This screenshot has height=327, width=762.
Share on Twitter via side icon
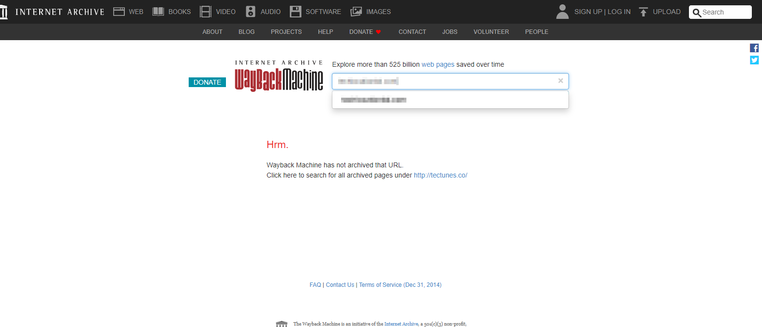coord(754,60)
